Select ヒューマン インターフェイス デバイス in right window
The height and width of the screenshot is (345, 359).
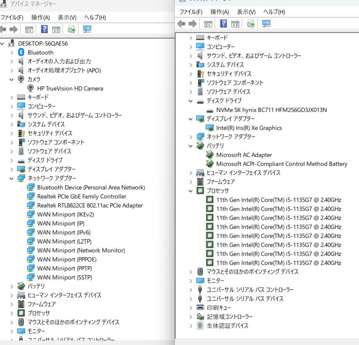243,173
